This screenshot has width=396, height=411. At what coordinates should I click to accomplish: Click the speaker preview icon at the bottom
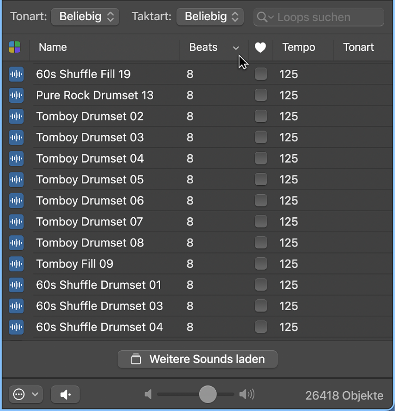coord(65,395)
